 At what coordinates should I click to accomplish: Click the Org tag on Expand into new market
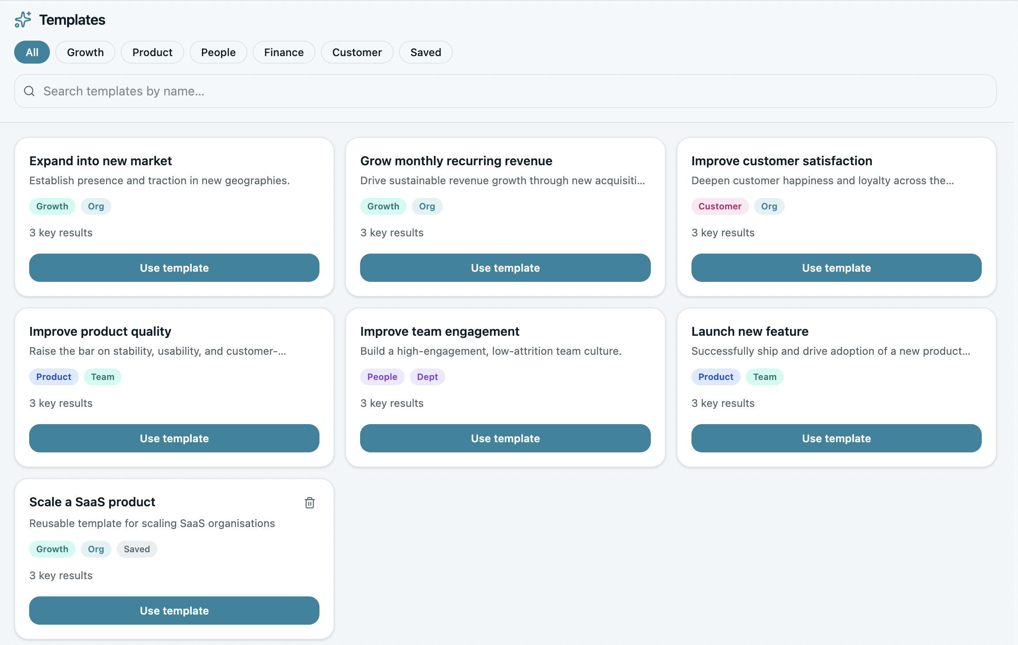click(x=96, y=206)
